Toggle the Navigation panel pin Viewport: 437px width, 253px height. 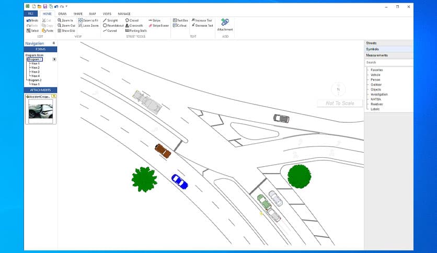pyautogui.click(x=54, y=43)
